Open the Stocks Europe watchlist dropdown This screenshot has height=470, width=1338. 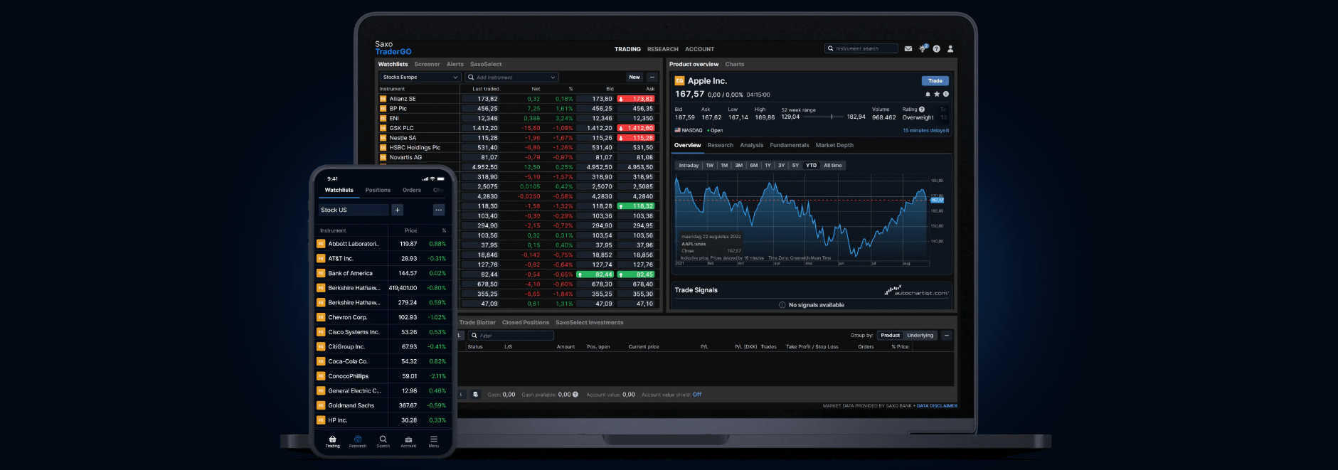(420, 78)
